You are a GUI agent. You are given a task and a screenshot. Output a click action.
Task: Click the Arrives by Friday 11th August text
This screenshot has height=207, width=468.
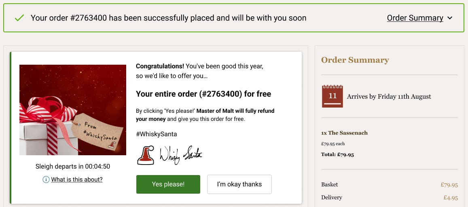point(389,96)
